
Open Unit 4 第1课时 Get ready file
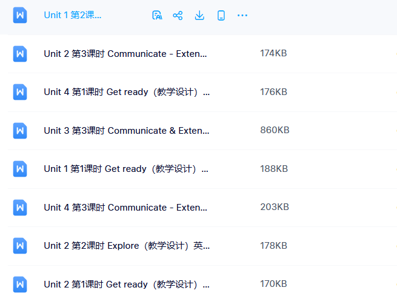click(x=127, y=92)
